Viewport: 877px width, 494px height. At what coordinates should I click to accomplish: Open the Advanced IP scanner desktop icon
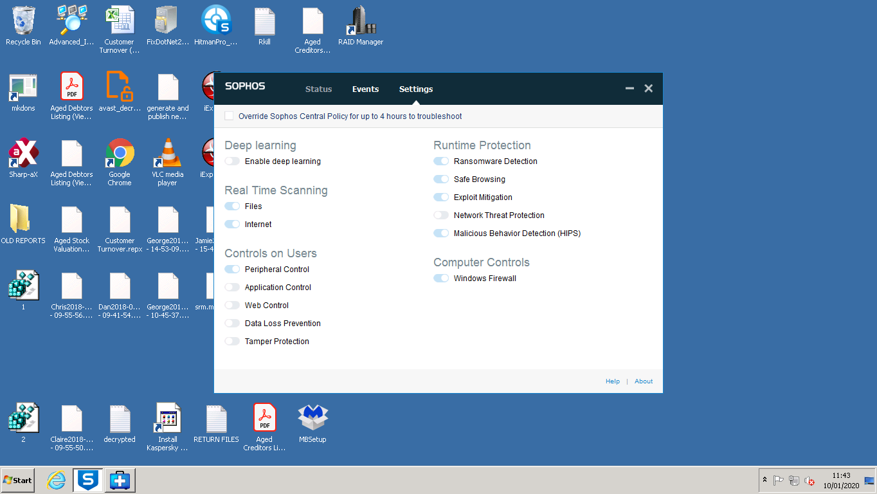[x=71, y=21]
